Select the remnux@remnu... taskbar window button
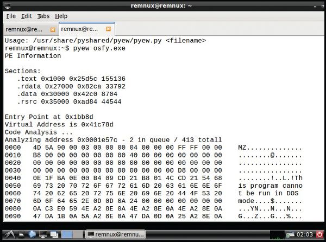This screenshot has height=242, width=326. [x=116, y=234]
